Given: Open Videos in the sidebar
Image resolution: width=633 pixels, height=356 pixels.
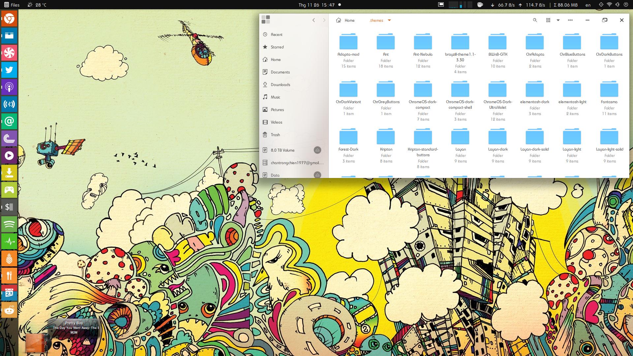Looking at the screenshot, I should 294,122.
